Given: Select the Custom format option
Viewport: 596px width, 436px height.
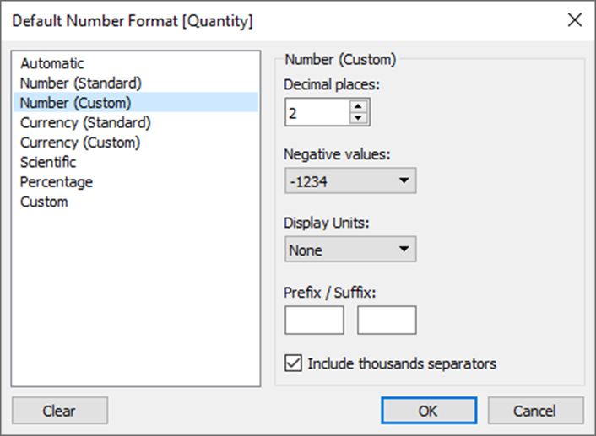Looking at the screenshot, I should [44, 202].
